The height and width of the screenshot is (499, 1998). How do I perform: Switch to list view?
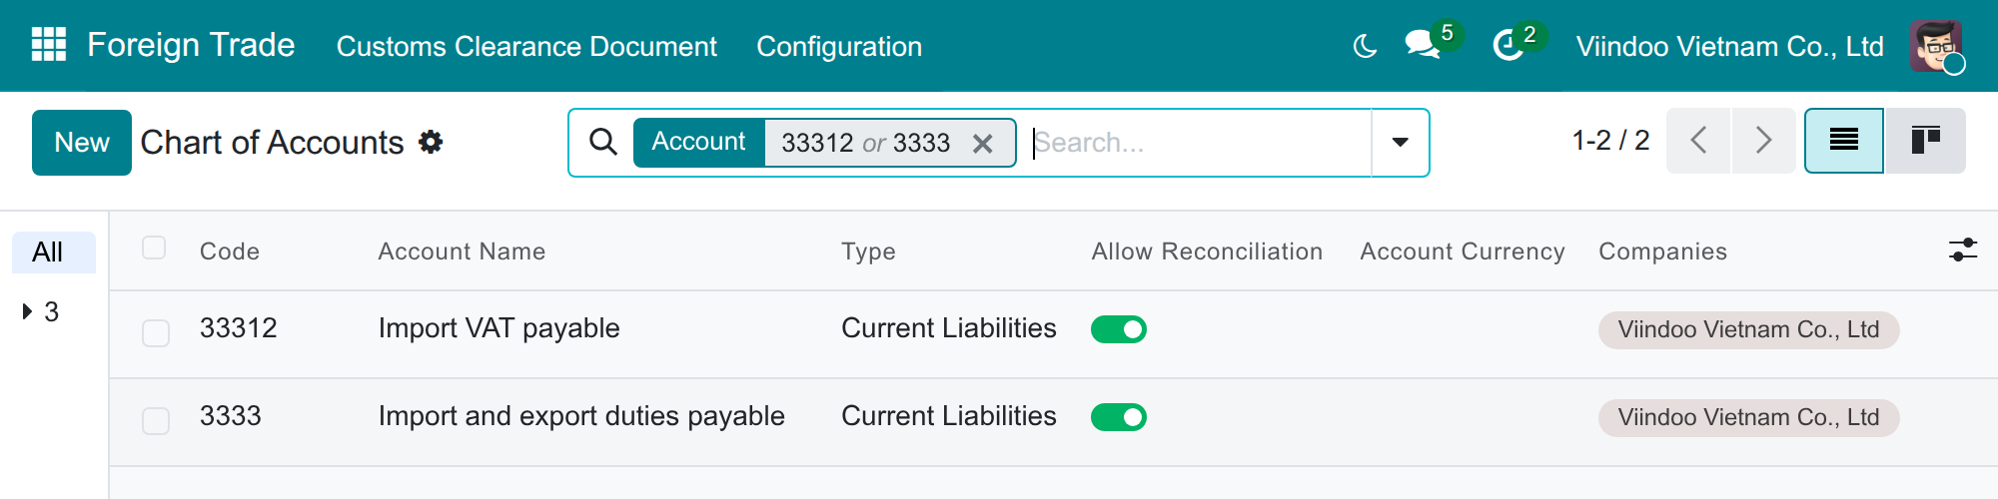pos(1844,141)
